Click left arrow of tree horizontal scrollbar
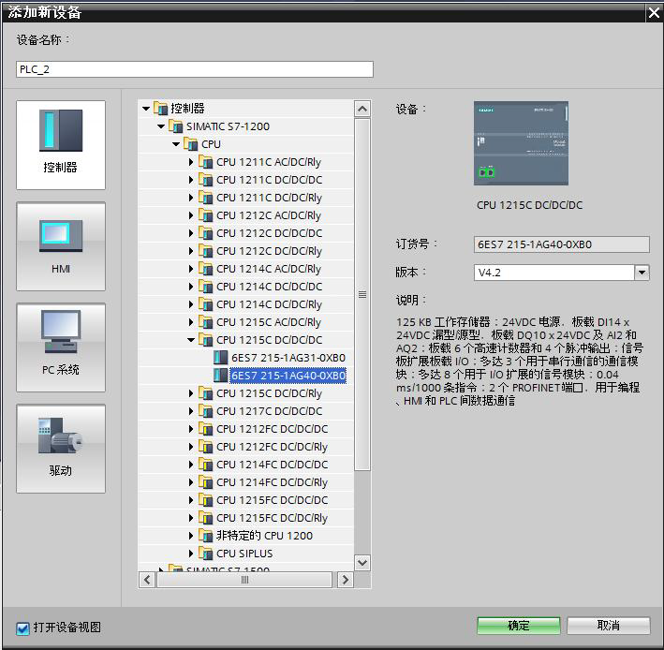 click(147, 580)
